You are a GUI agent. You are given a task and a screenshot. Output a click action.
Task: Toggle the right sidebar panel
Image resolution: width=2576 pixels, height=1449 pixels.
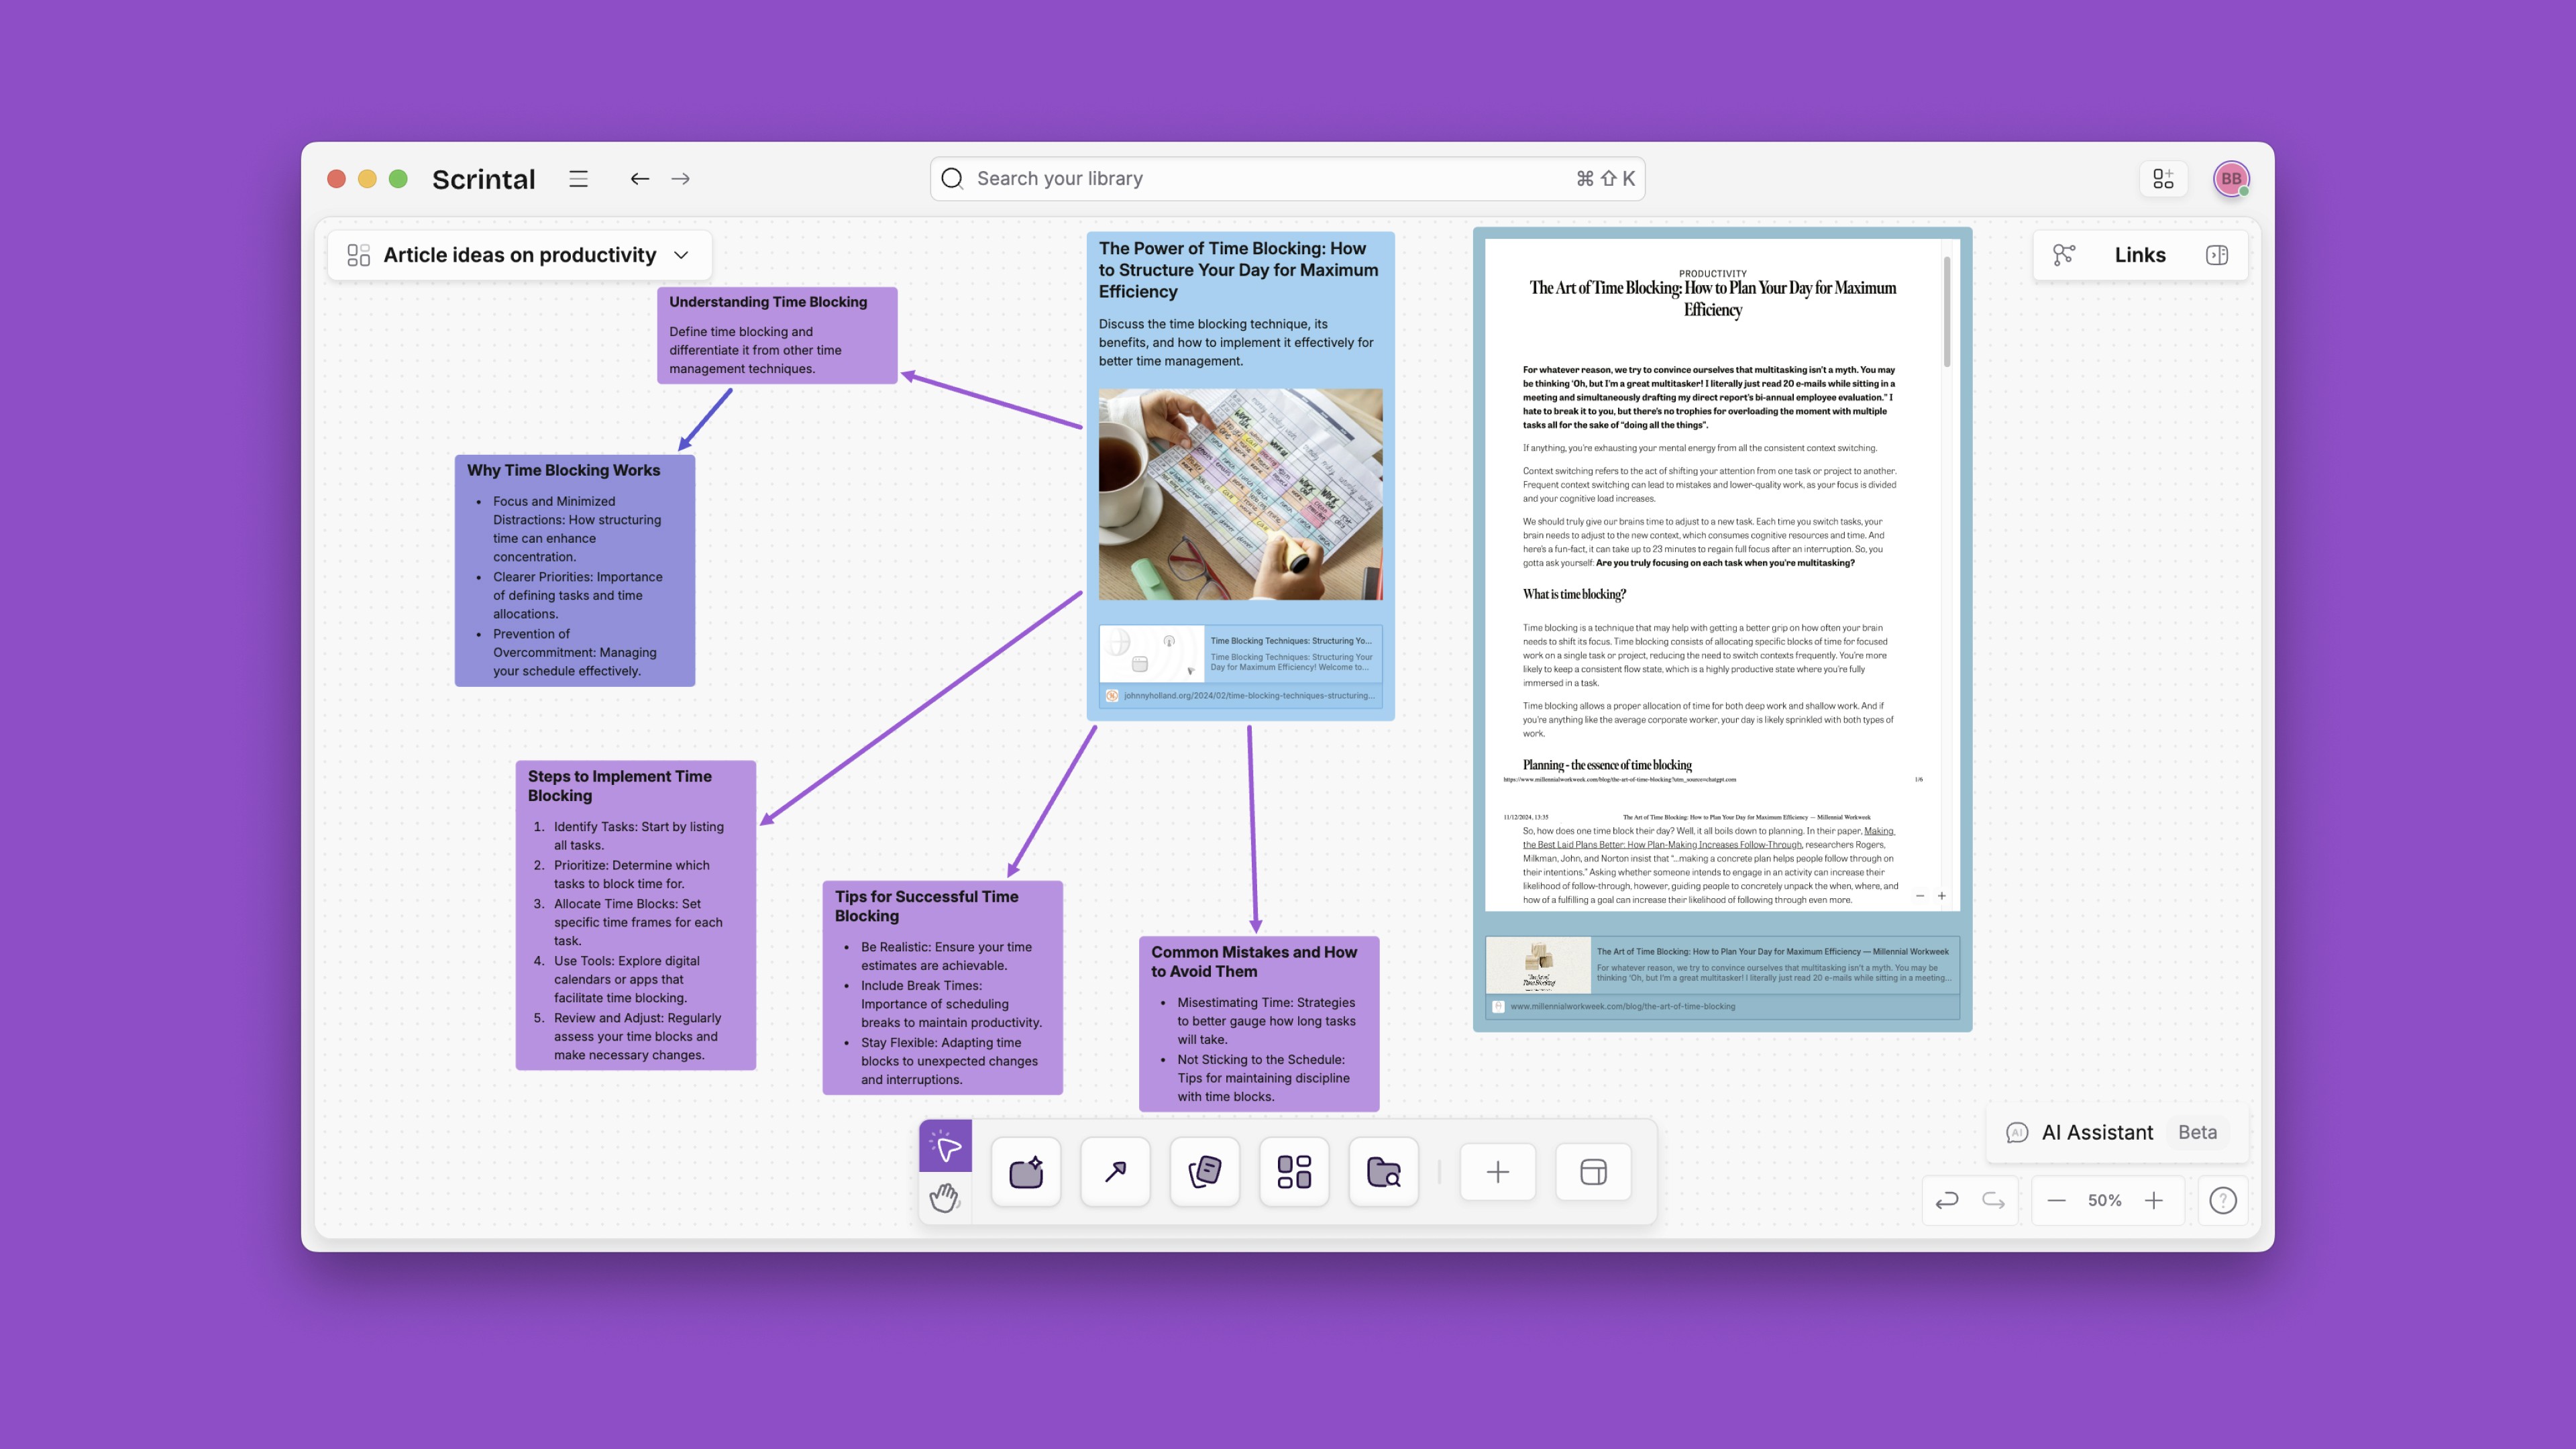point(2216,255)
